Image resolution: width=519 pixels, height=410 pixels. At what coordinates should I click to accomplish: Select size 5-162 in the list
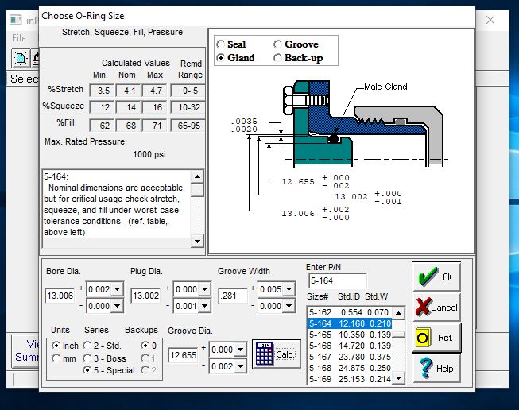coord(350,312)
